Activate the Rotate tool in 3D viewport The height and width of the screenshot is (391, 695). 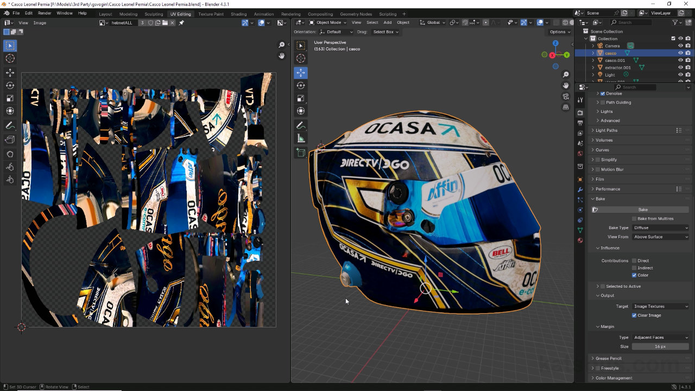click(301, 85)
